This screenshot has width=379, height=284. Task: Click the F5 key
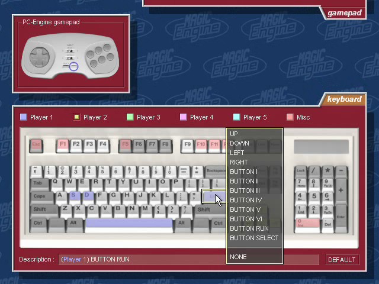[x=125, y=146]
